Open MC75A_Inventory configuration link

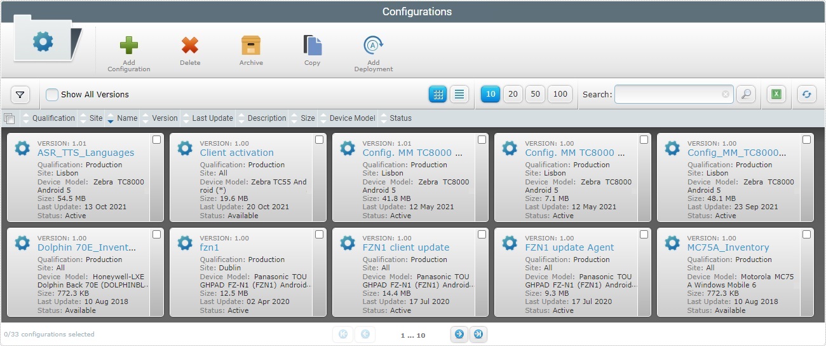[728, 247]
